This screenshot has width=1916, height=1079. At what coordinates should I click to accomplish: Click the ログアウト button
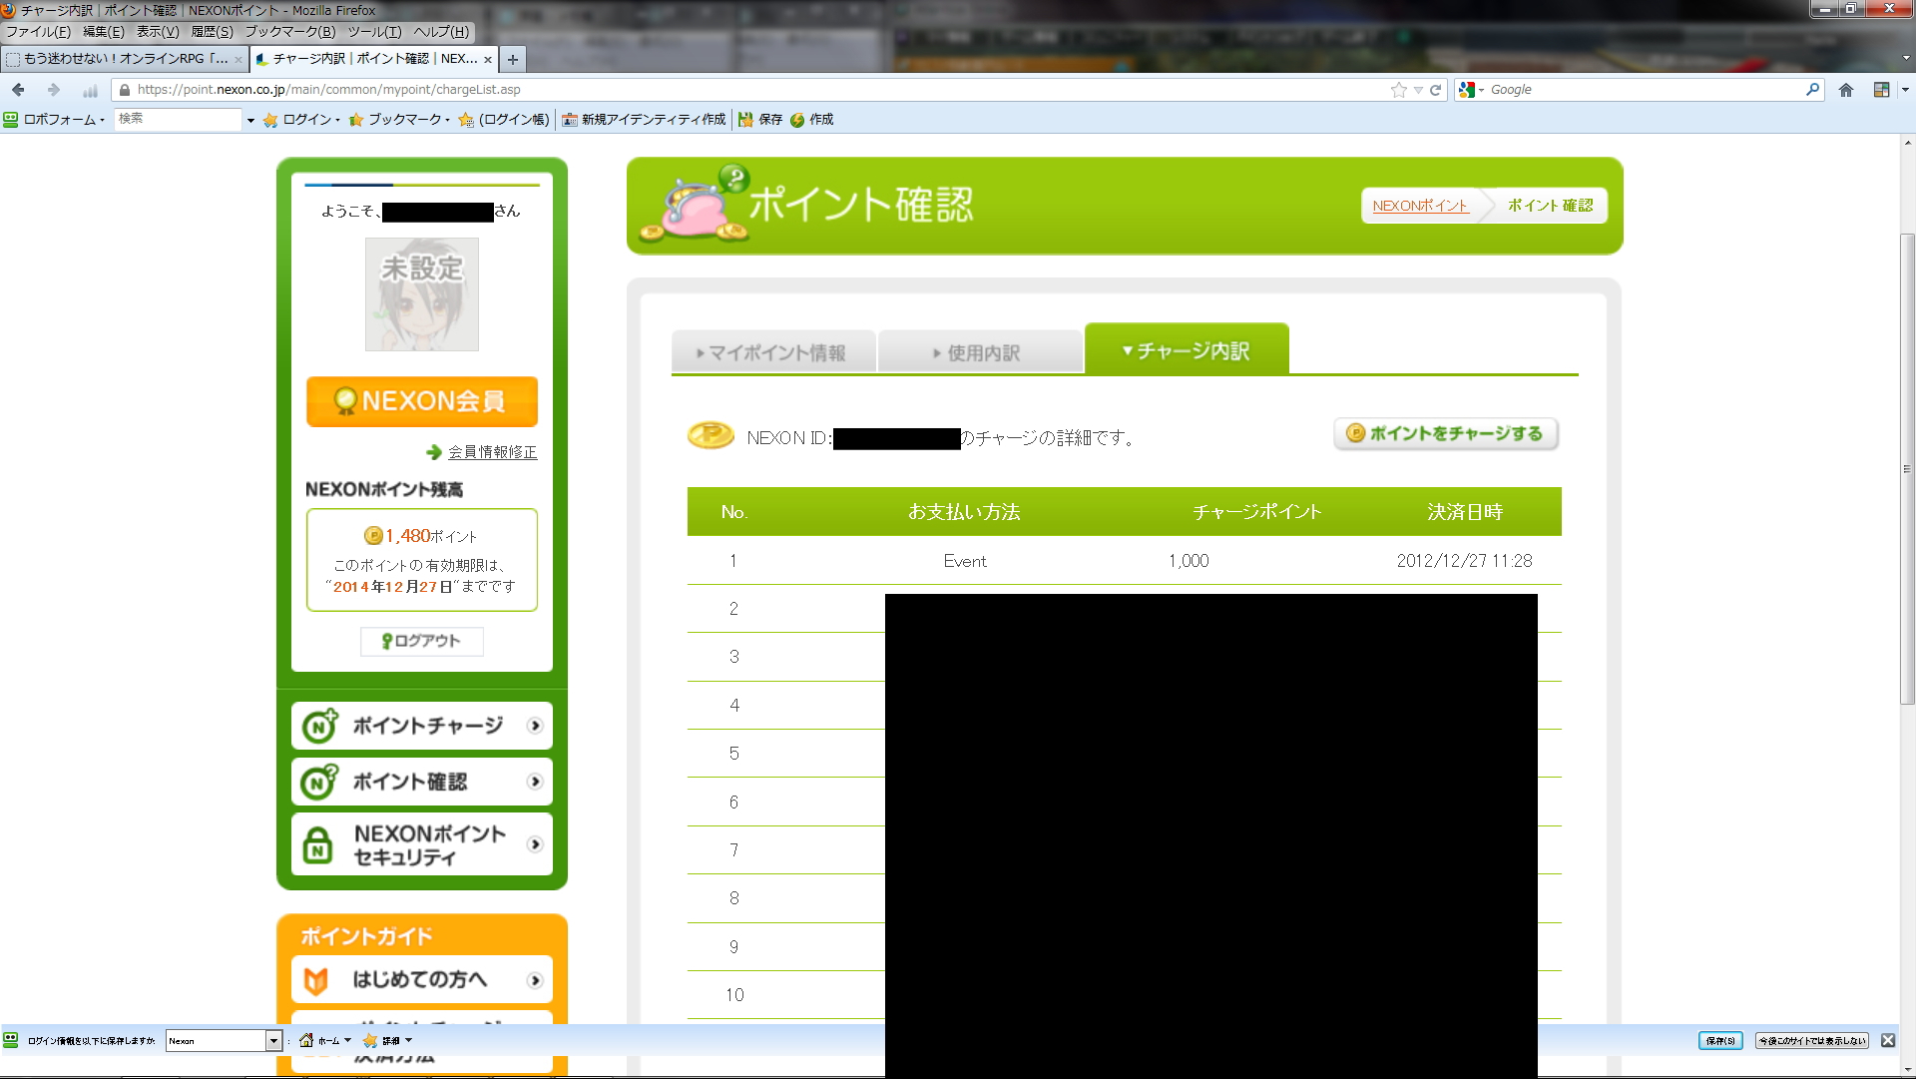click(422, 641)
